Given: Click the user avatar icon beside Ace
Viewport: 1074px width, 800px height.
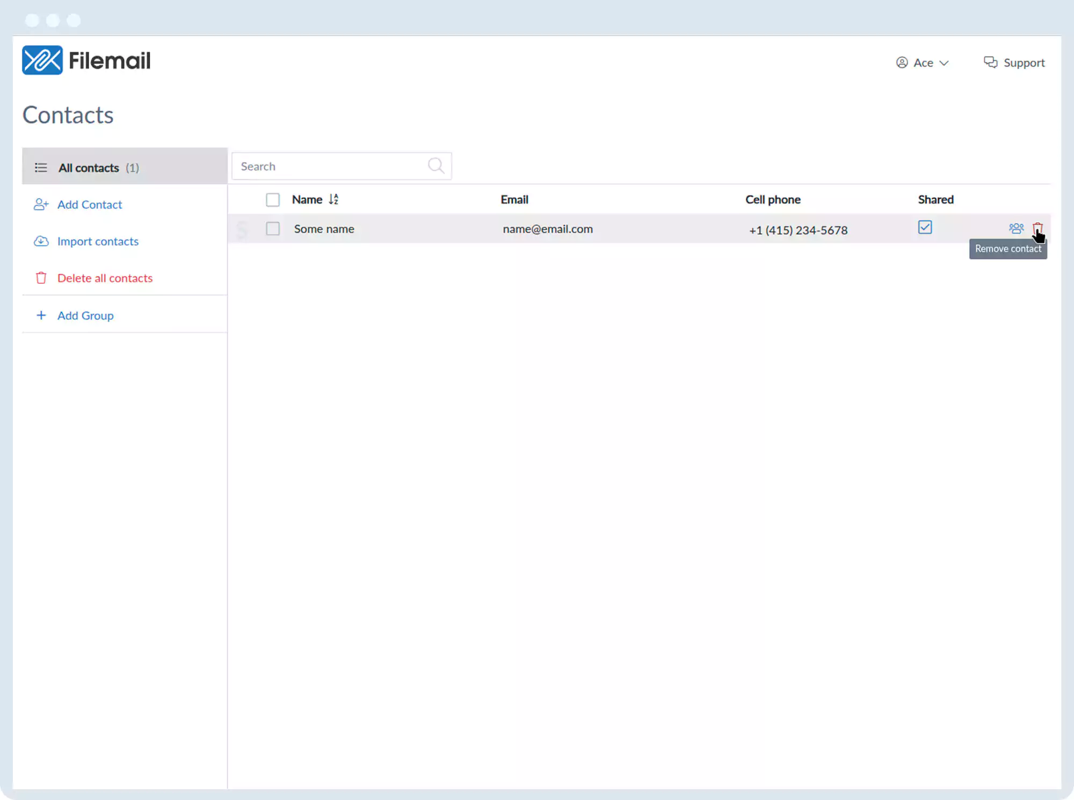Looking at the screenshot, I should click(902, 63).
